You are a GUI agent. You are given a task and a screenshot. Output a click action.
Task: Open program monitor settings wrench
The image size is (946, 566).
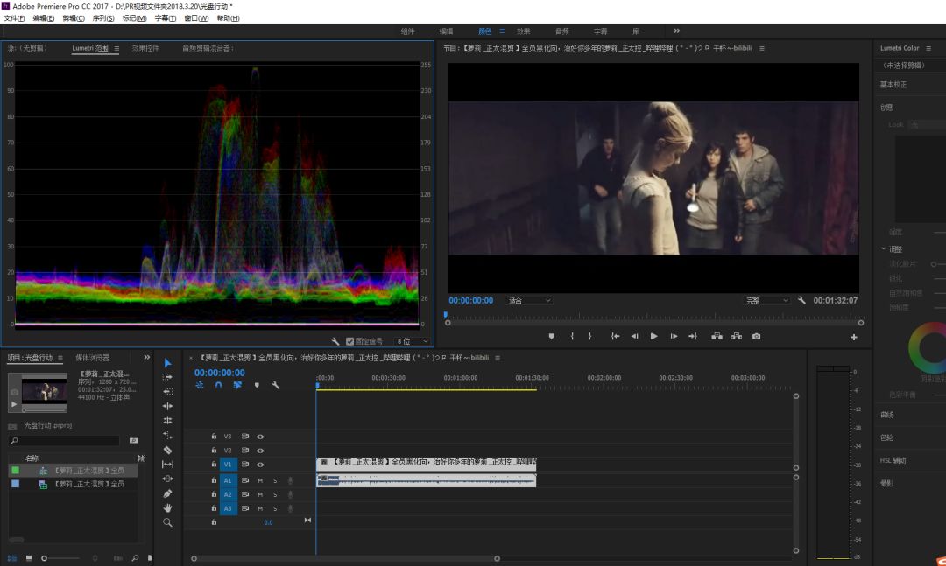pyautogui.click(x=801, y=300)
